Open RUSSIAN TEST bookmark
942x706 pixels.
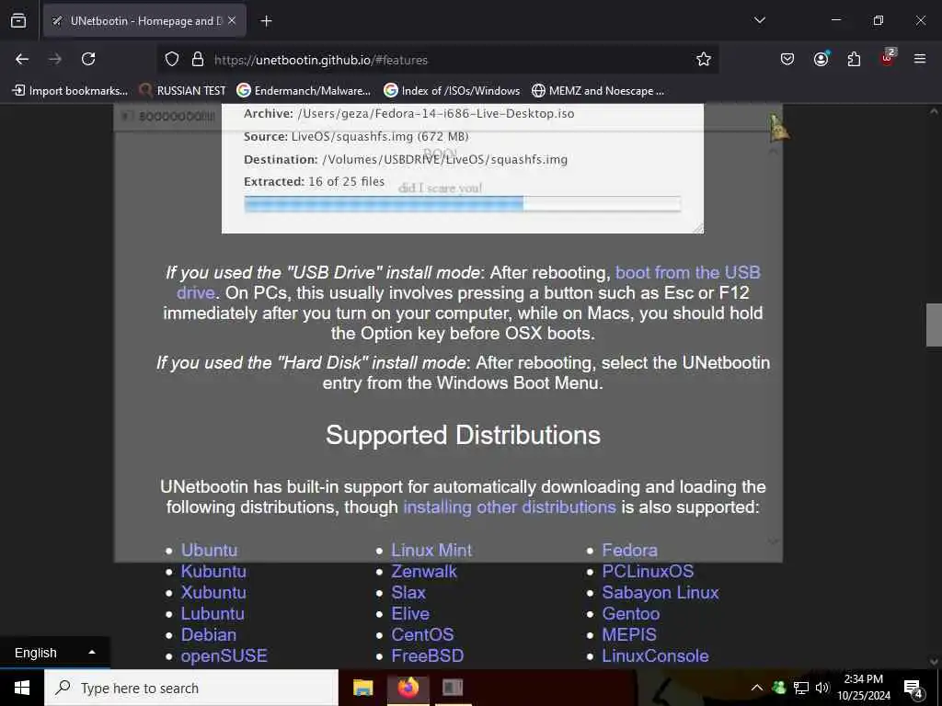pyautogui.click(x=182, y=91)
